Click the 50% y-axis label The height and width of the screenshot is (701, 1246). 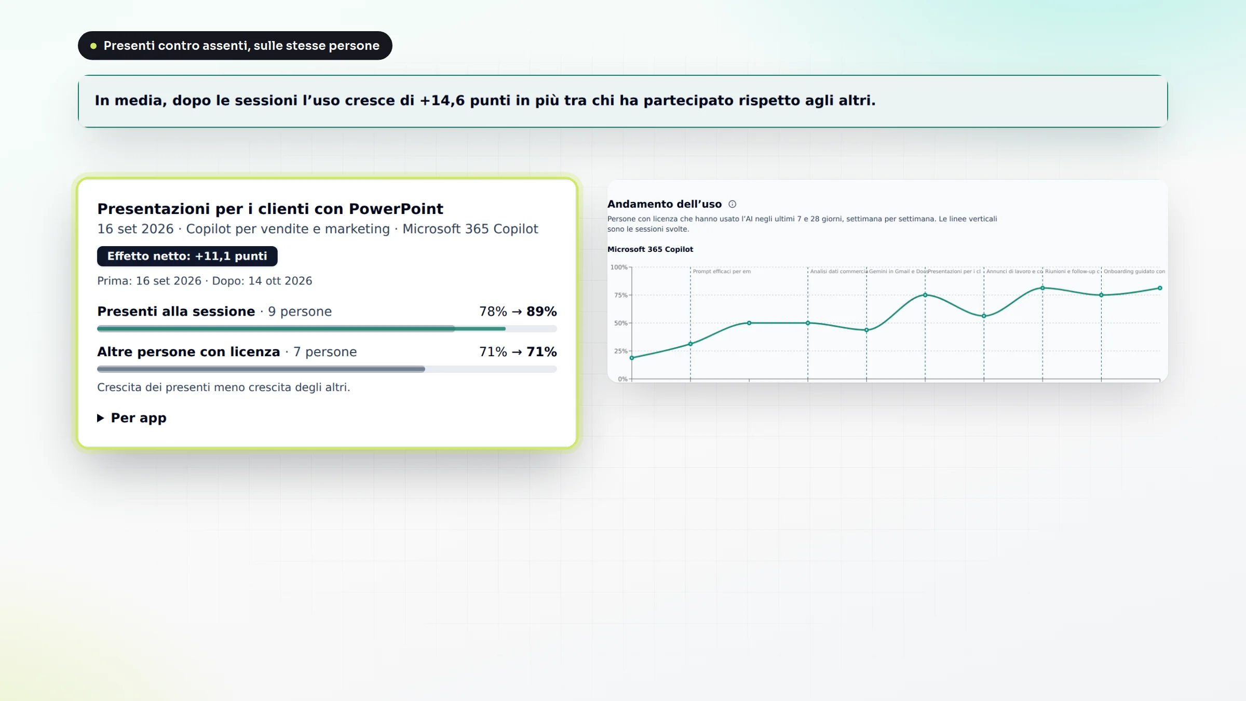pos(621,323)
